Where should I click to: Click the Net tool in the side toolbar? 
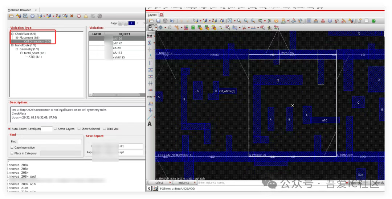click(150, 36)
